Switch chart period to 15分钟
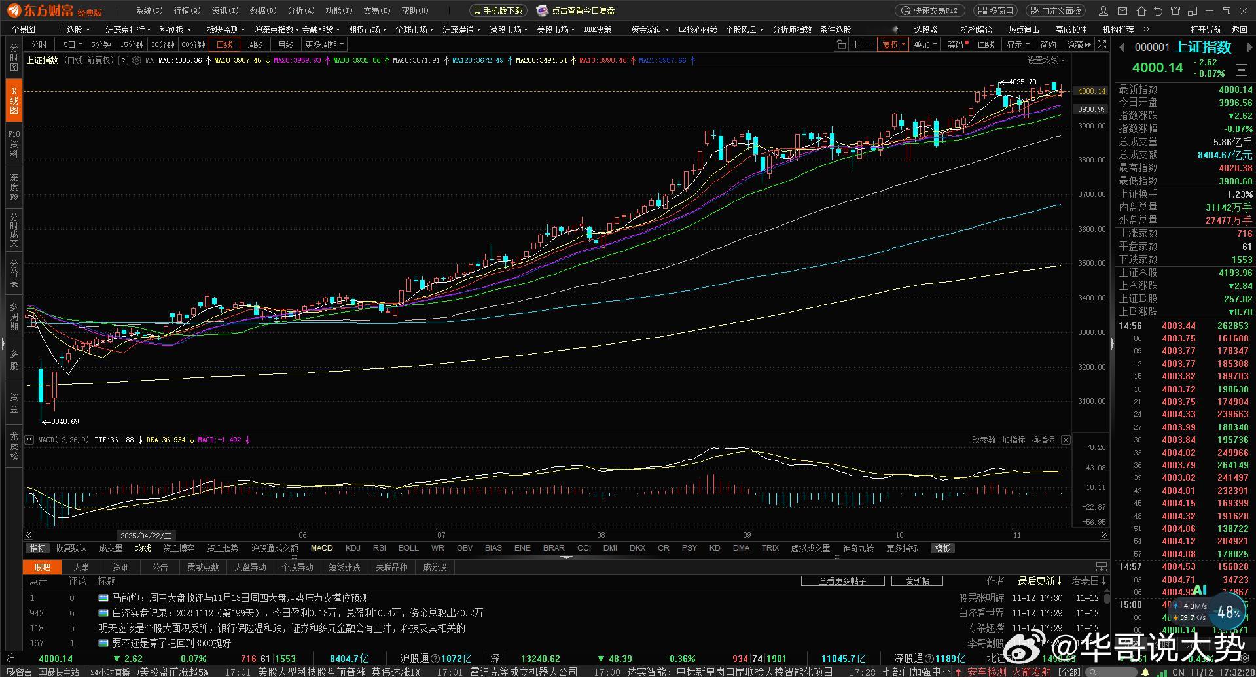 tap(132, 44)
